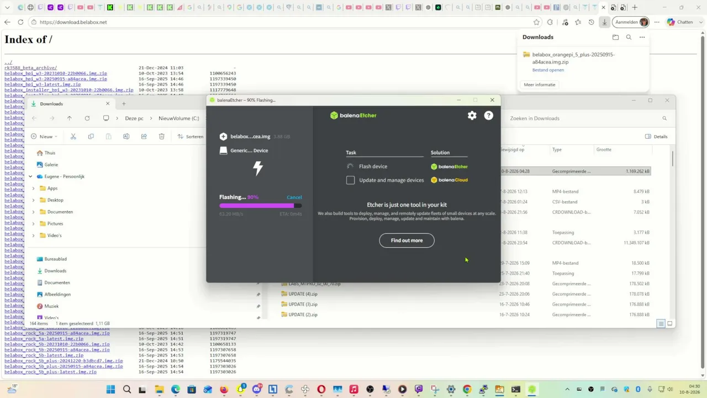Open the downloads folder icon in Edge's Downloads panel
The width and height of the screenshot is (707, 398).
[615, 37]
